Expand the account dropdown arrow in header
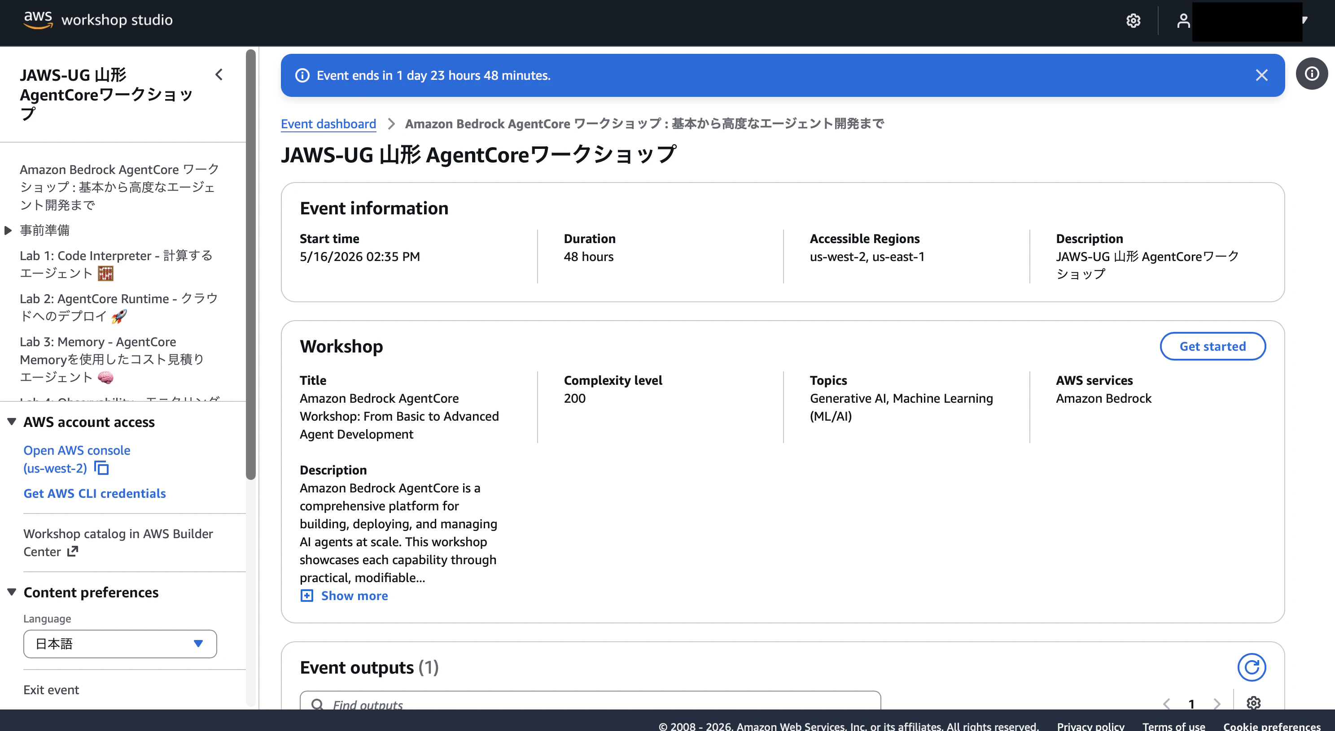1335x731 pixels. click(x=1304, y=20)
